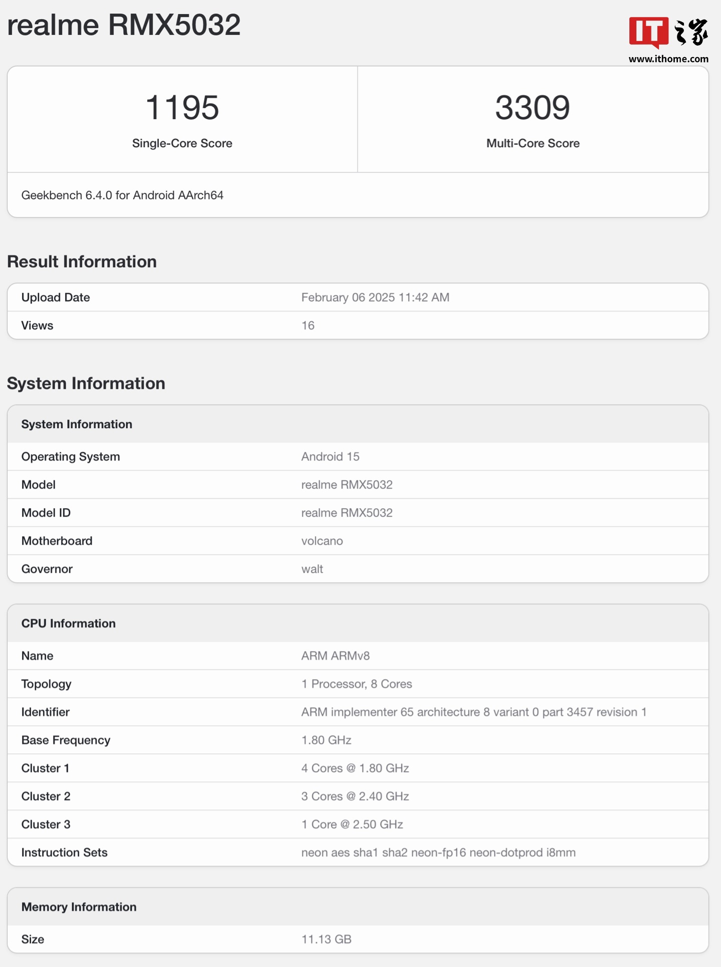Click the ARM implementer Identifier value
721x967 pixels.
coord(474,712)
